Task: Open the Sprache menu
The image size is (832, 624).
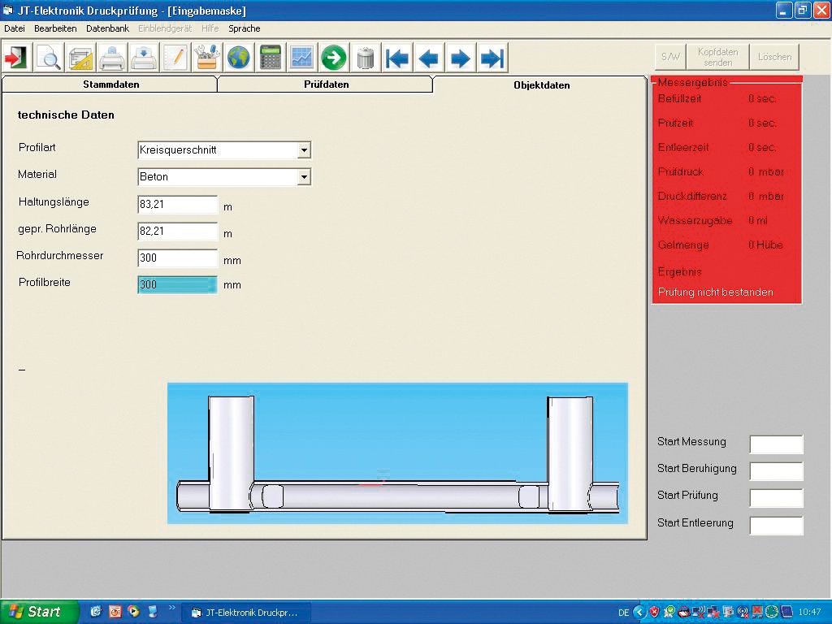Action: tap(244, 28)
